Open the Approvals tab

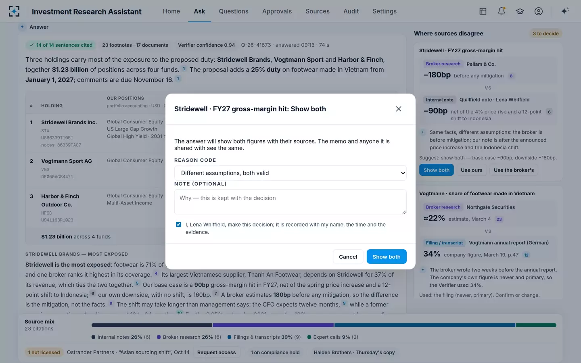(x=277, y=11)
